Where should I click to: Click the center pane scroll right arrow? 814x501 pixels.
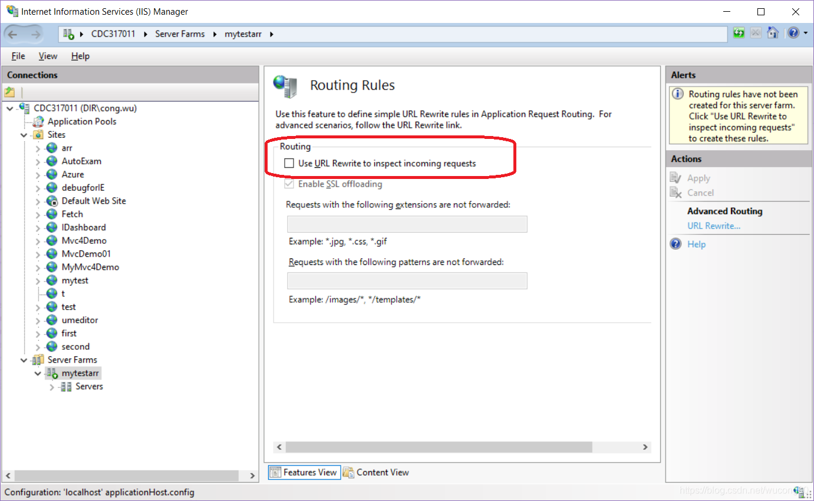coord(645,447)
